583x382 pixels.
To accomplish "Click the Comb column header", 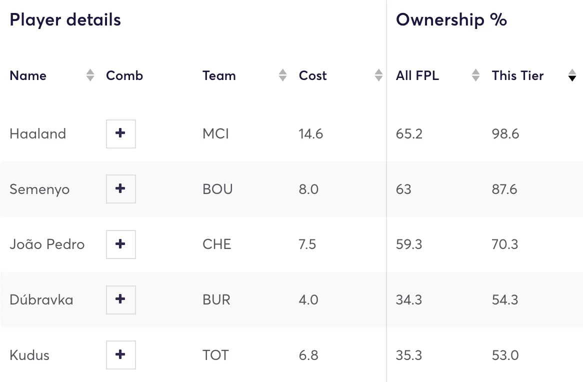I will pyautogui.click(x=124, y=75).
